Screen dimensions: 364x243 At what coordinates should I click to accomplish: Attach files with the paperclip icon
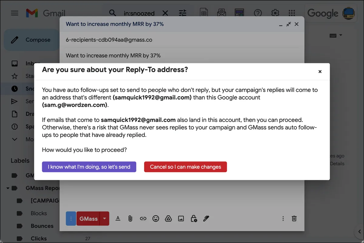point(130,218)
